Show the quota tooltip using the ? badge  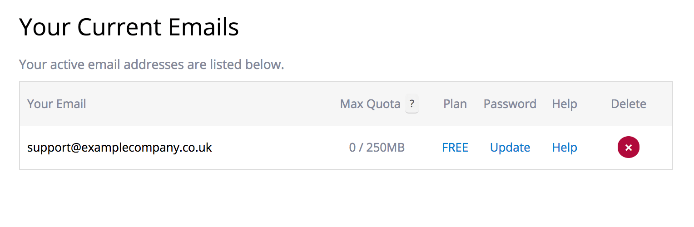click(x=412, y=104)
